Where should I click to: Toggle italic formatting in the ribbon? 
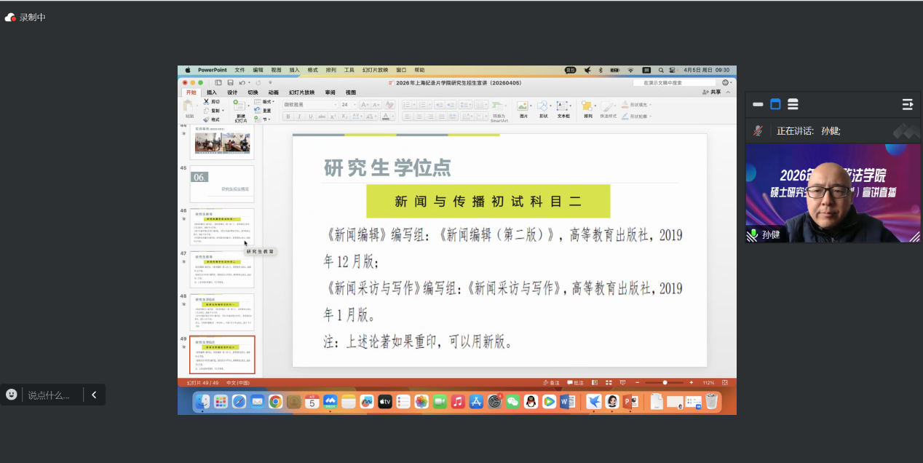299,116
